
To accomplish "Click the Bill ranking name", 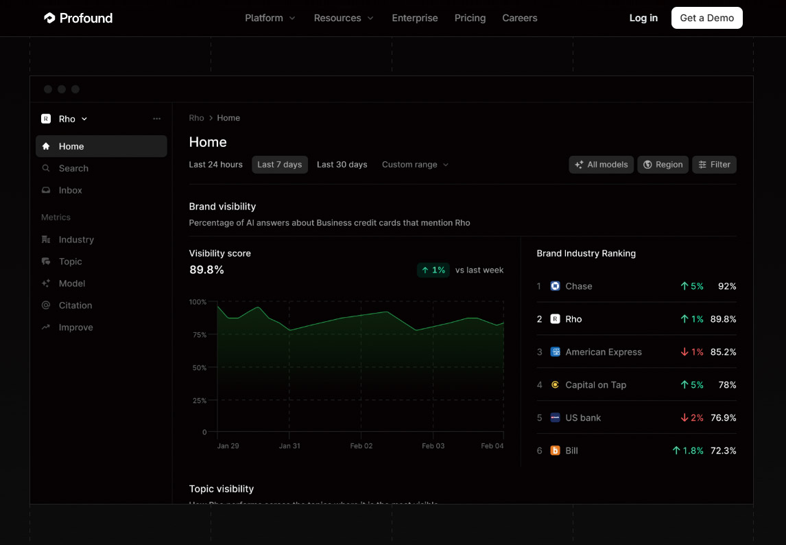I will coord(571,451).
